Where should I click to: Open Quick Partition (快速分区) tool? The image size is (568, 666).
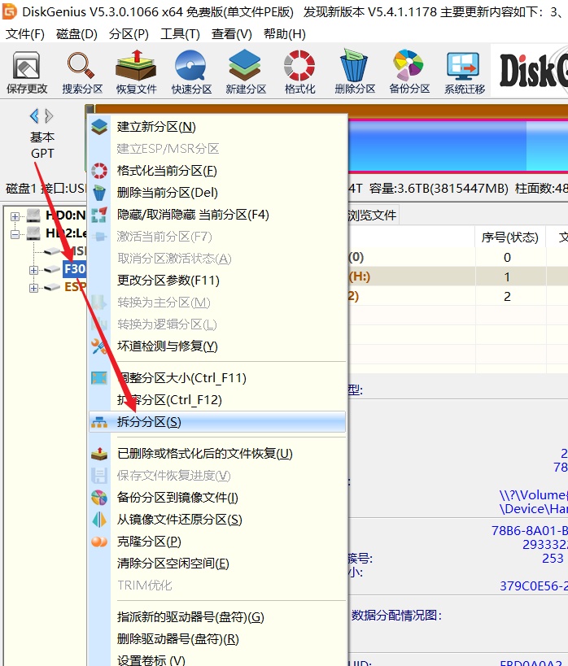(191, 72)
